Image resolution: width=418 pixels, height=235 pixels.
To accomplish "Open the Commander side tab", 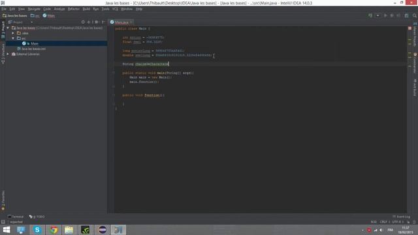I will [x=415, y=63].
